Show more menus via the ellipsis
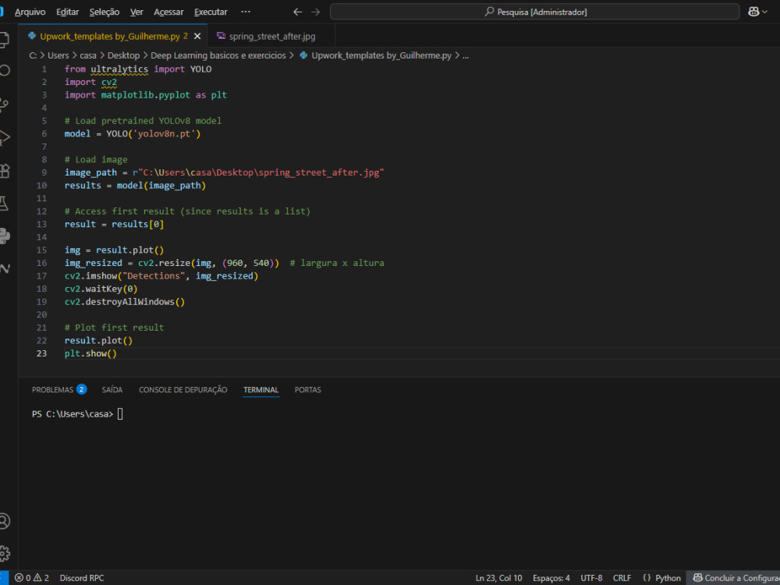This screenshot has width=780, height=585. coord(245,12)
